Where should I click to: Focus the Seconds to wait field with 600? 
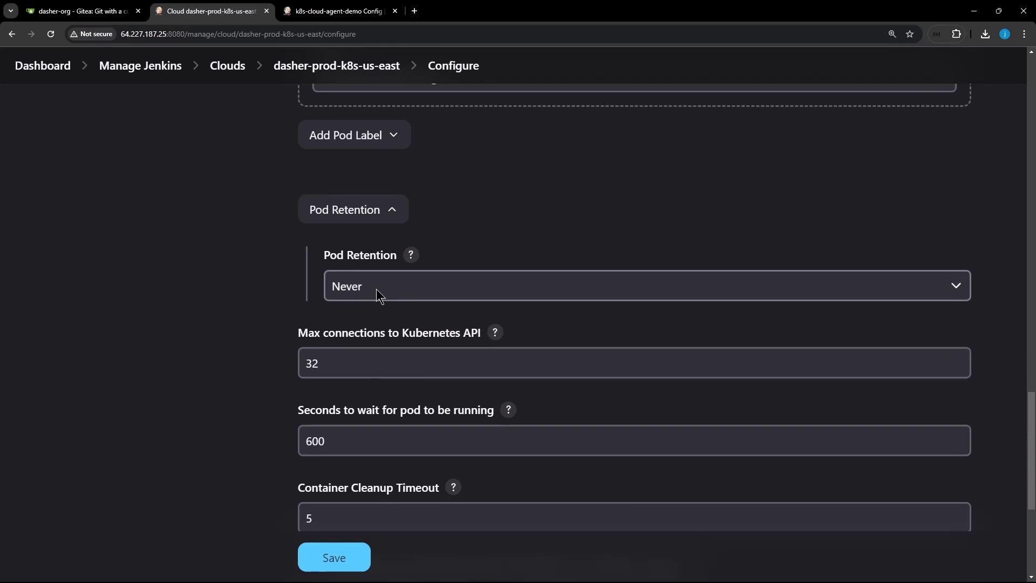point(633,441)
